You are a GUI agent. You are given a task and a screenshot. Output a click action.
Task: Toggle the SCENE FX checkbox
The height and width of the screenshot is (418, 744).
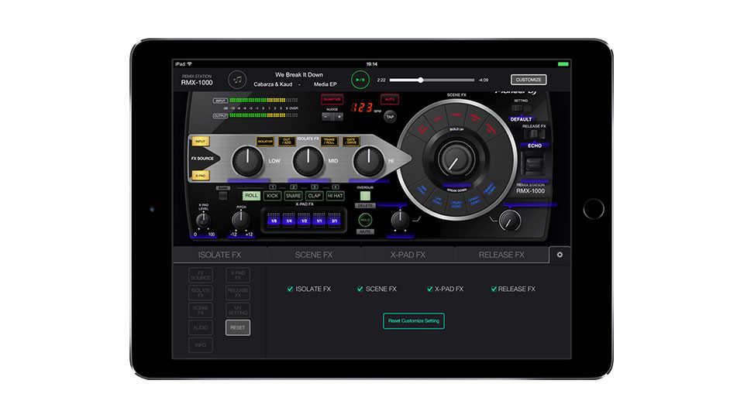coord(360,289)
